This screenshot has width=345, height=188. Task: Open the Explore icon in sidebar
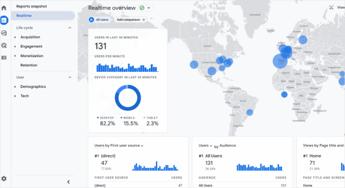pyautogui.click(x=4, y=33)
